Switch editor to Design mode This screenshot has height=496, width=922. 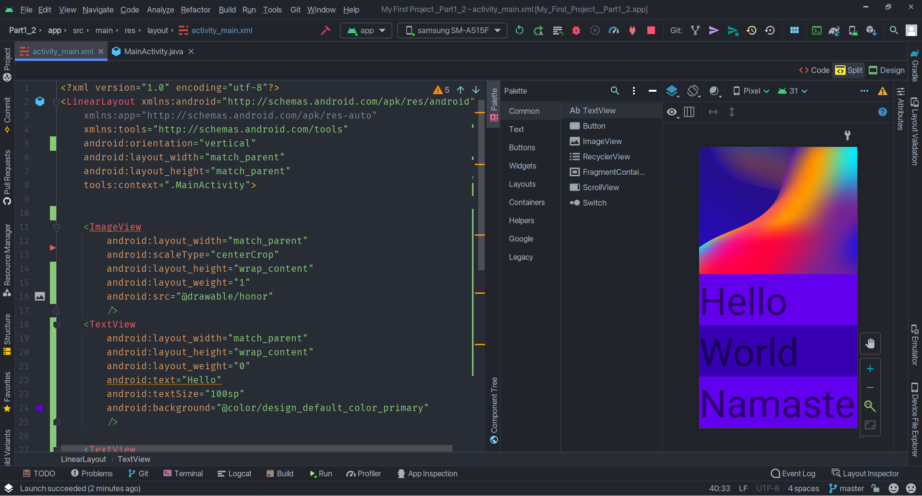click(x=886, y=70)
